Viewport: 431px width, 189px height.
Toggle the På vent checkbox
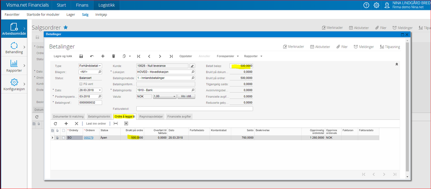[x=82, y=84]
